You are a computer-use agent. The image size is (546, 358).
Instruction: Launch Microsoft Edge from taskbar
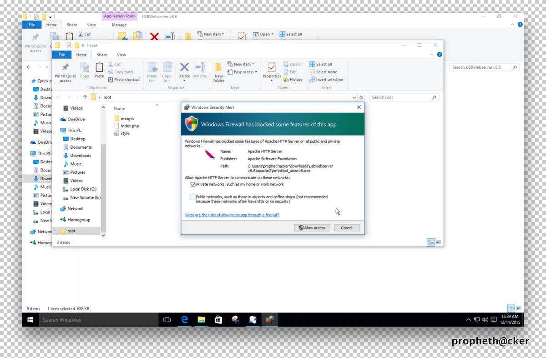(x=184, y=320)
